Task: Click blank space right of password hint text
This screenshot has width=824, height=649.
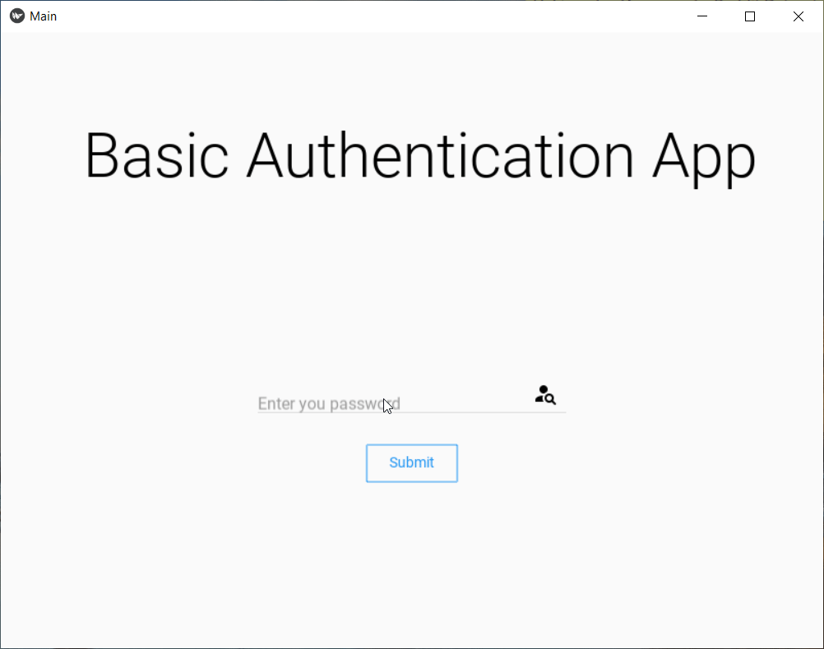Action: tap(465, 403)
